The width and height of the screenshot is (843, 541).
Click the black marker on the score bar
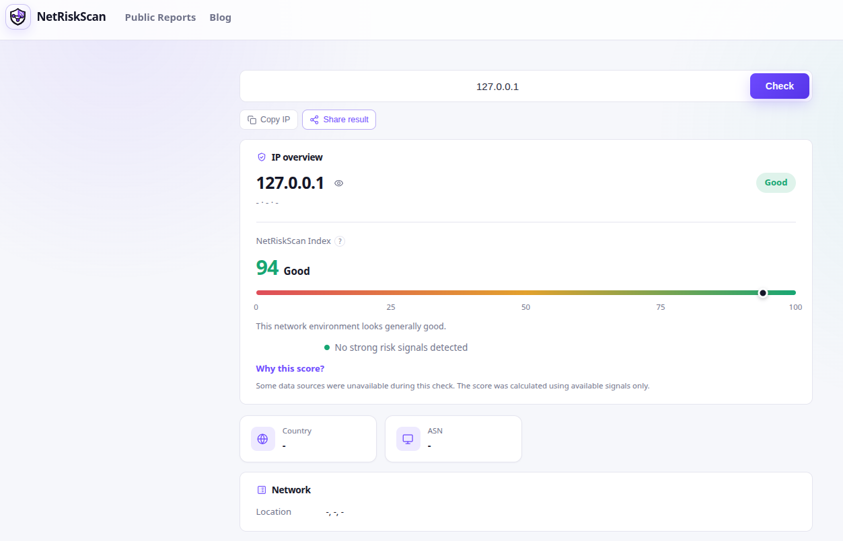(x=763, y=292)
